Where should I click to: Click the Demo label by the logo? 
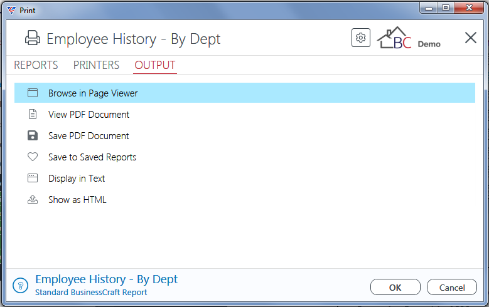pyautogui.click(x=429, y=44)
